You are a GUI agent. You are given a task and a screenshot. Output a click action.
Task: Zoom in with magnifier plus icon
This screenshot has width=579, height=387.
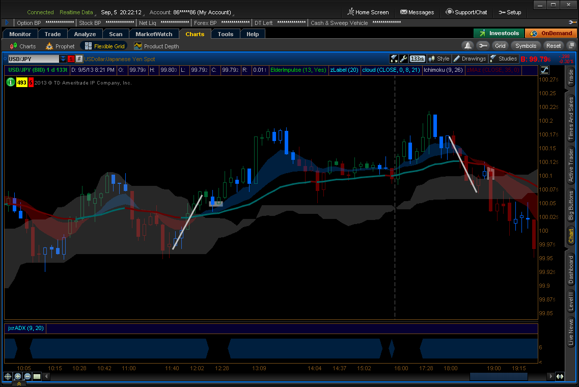18,376
